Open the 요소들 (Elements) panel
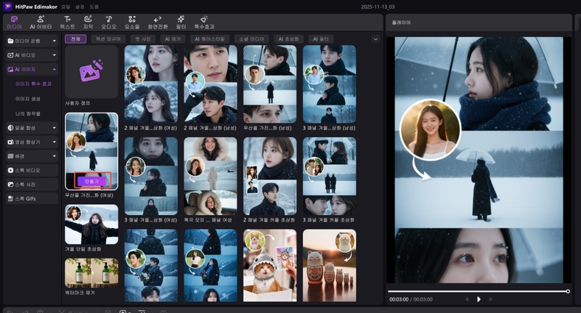This screenshot has width=581, height=313. 131,21
